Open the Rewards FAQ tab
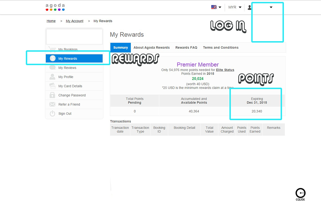Image resolution: width=321 pixels, height=213 pixels. coord(186,47)
